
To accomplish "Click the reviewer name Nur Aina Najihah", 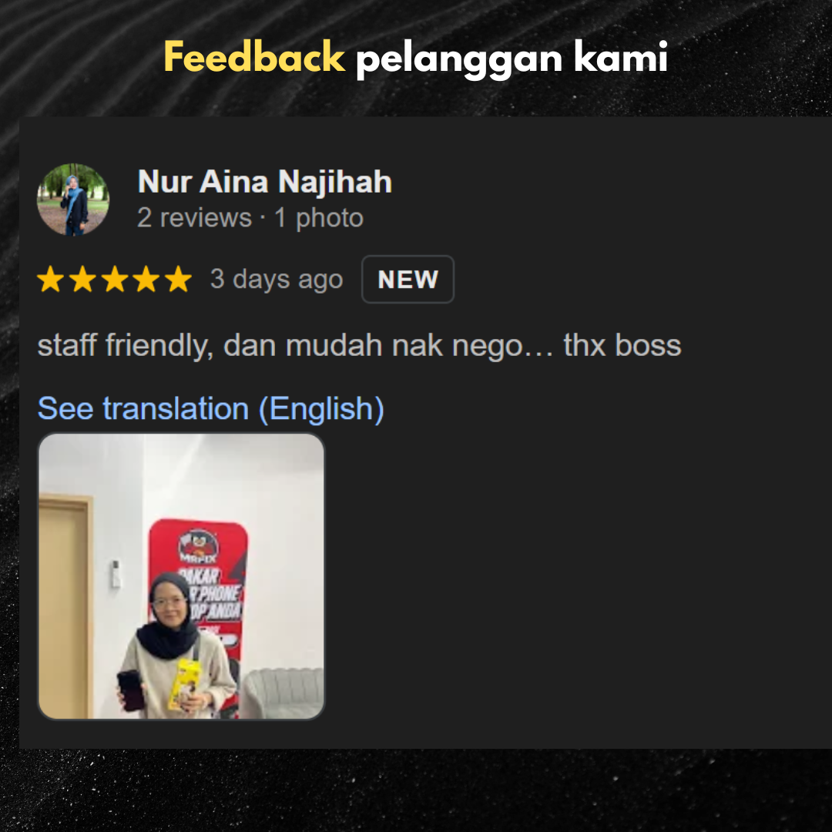I will 265,182.
